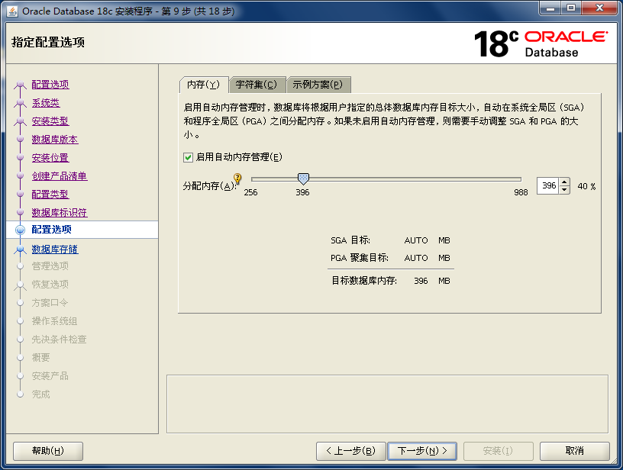Click the Java installer icon in title bar

tap(12, 11)
